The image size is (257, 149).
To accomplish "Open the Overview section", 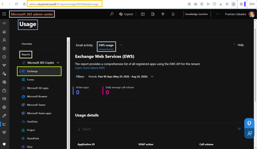I will pyautogui.click(x=27, y=44).
